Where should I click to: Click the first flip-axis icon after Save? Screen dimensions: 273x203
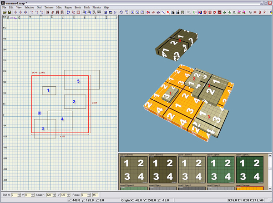pyautogui.click(x=15, y=12)
